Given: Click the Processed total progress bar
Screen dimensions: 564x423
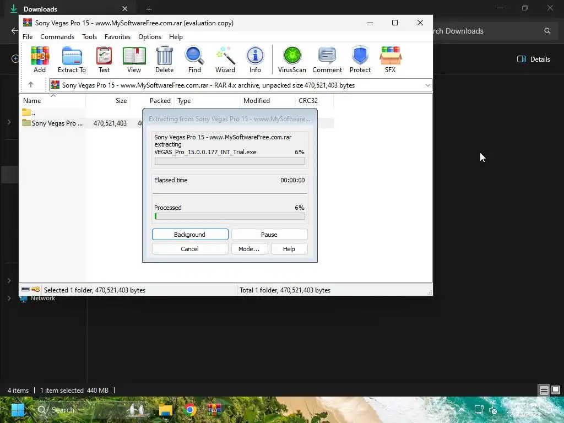Looking at the screenshot, I should coord(230,216).
